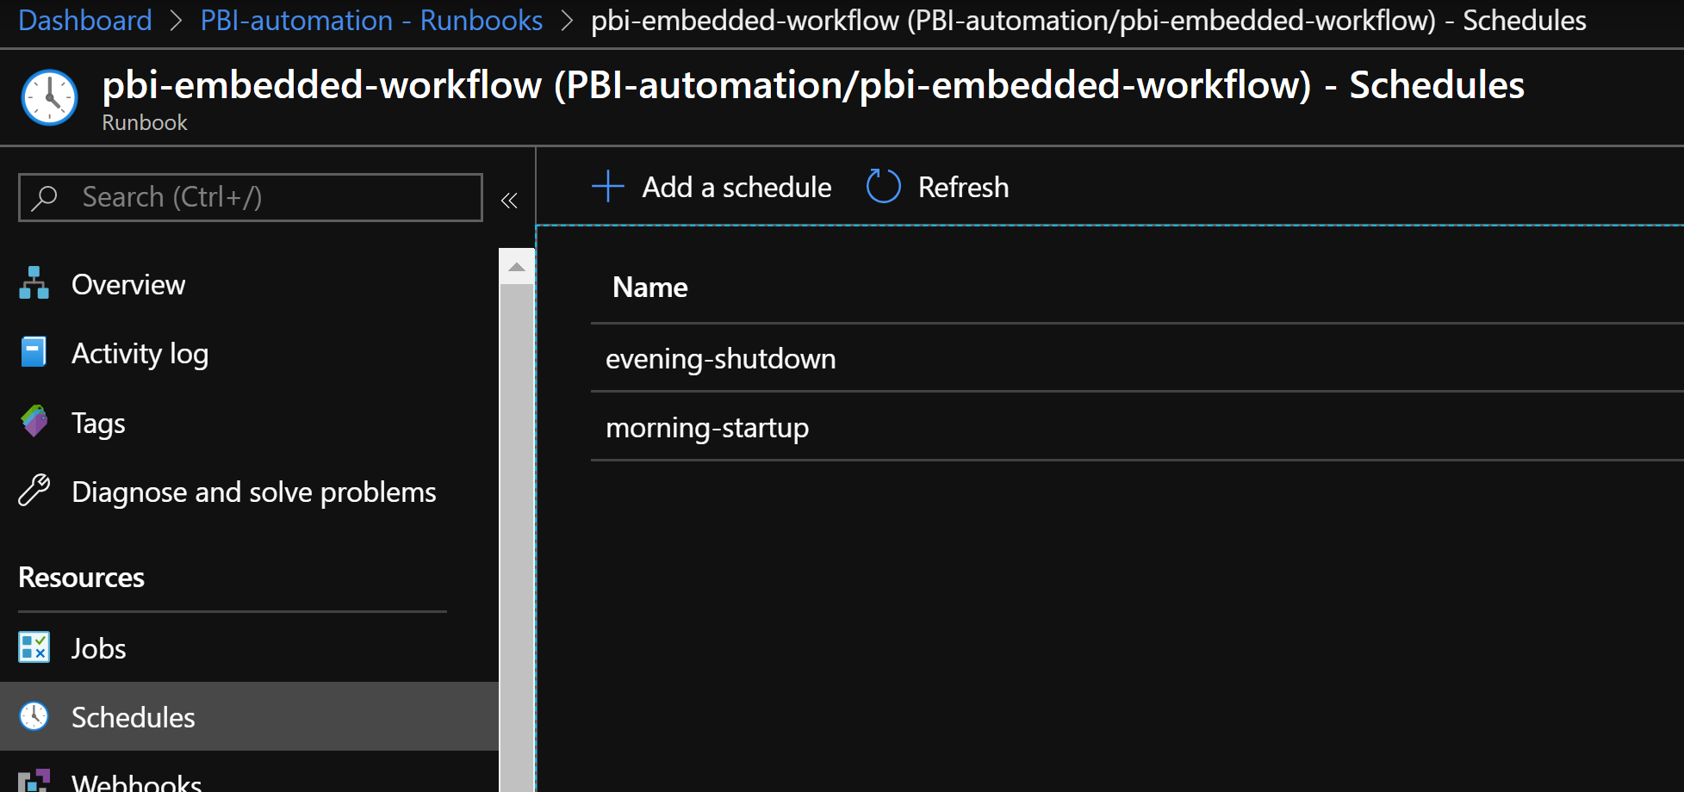Open the Overview menu item
The image size is (1684, 792).
128,285
